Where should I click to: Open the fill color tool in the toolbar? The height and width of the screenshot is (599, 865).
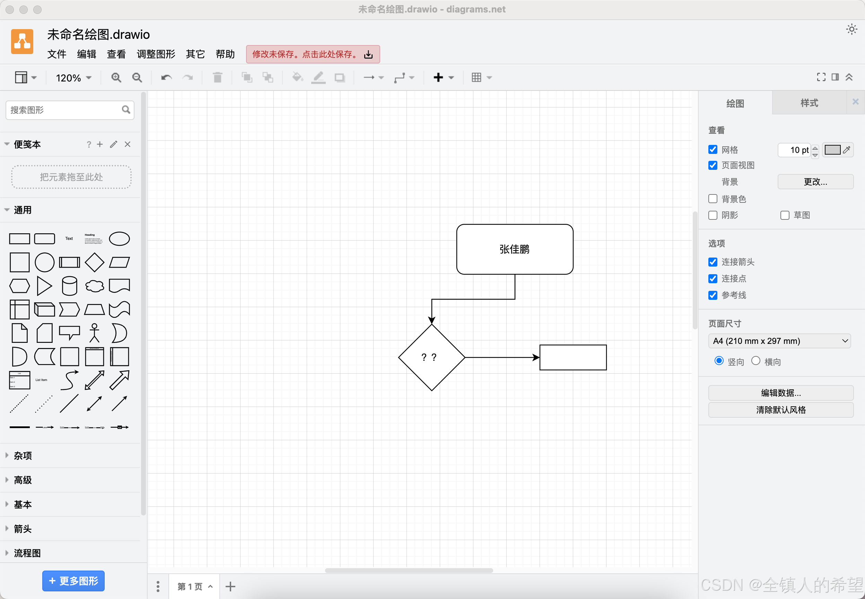point(297,77)
